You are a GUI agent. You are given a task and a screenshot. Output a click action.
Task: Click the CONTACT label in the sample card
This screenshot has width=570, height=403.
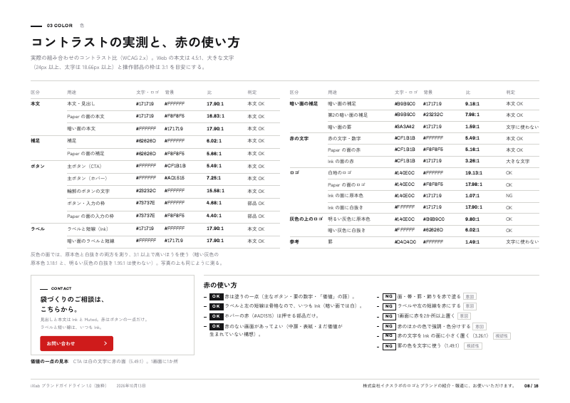[x=61, y=288]
